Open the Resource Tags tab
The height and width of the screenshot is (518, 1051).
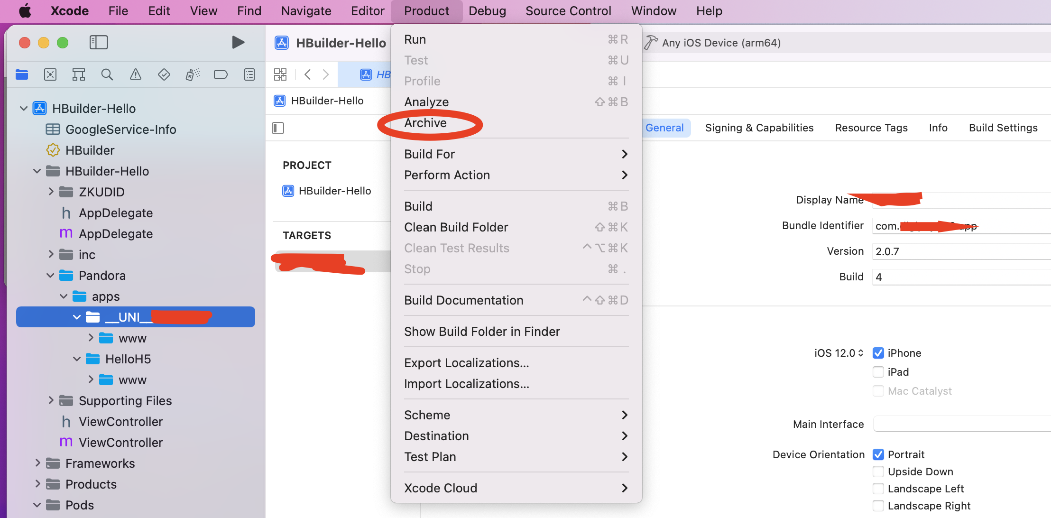(x=871, y=128)
